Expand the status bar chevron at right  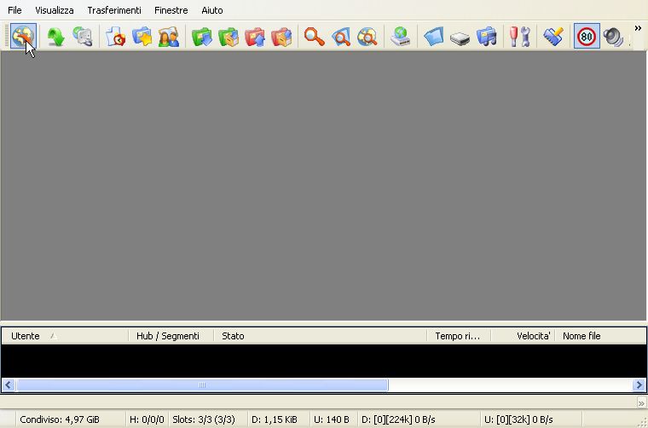pyautogui.click(x=641, y=402)
